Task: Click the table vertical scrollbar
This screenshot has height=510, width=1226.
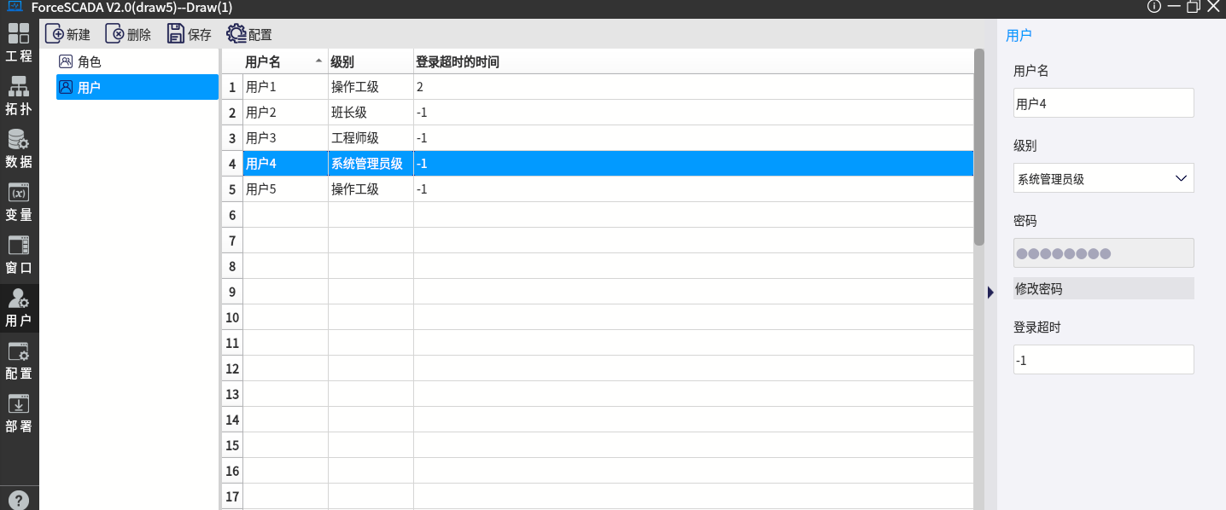Action: tap(979, 147)
